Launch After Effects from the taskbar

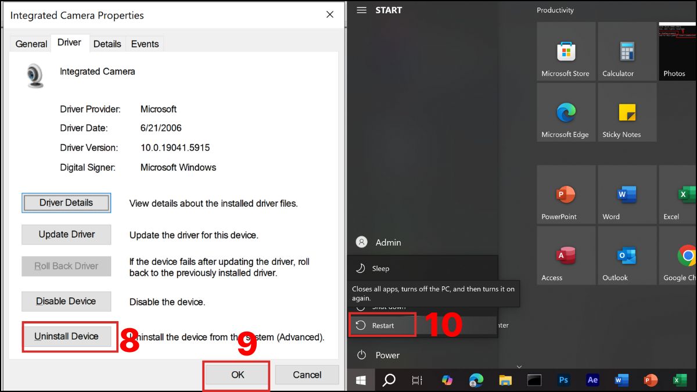click(x=592, y=380)
